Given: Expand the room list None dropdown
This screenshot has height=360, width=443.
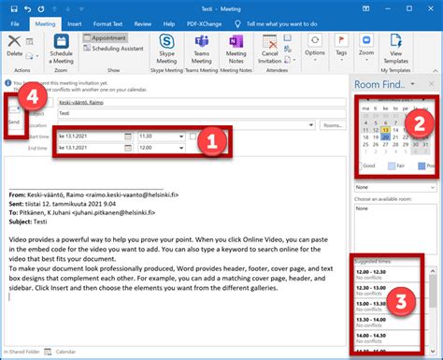Looking at the screenshot, I should [433, 187].
